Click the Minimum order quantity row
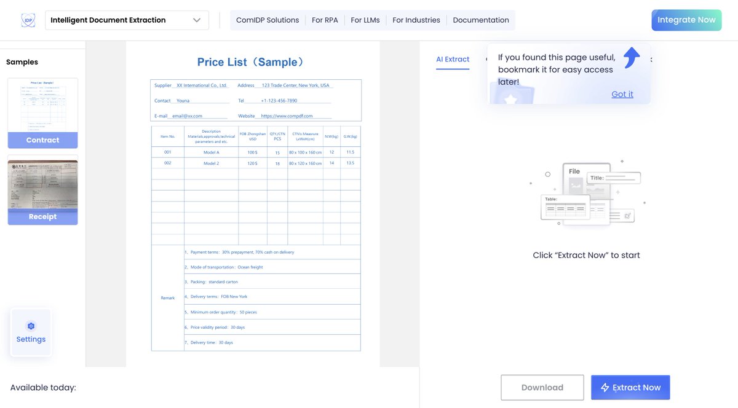Viewport: 738px width, 408px height. (272, 312)
